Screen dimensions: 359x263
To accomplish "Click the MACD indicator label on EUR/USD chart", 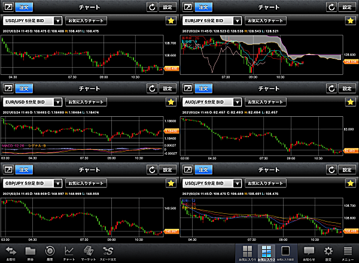I will tap(13, 146).
